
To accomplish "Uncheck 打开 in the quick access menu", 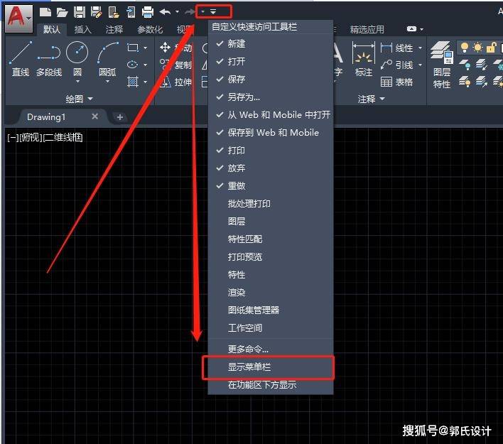I will [271, 61].
